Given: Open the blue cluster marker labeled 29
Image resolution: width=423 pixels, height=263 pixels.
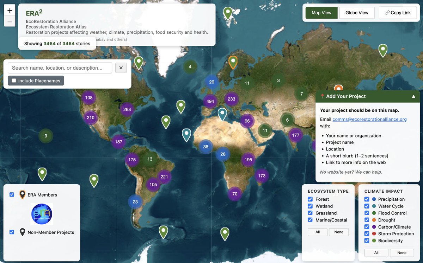Looking at the screenshot, I should 212,82.
